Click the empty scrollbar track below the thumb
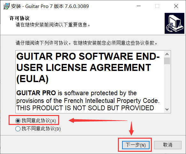Screen dimensions: 186x154 click(x=167, y=85)
